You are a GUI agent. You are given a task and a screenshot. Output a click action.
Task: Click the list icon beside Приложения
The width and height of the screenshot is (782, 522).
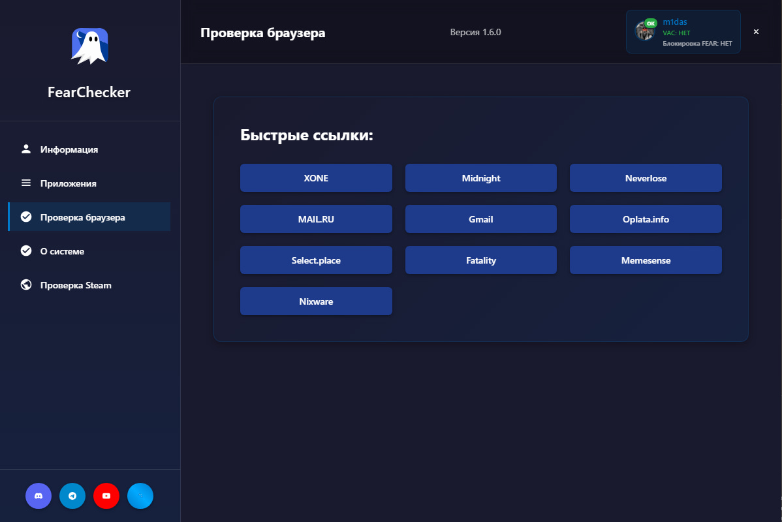point(26,183)
